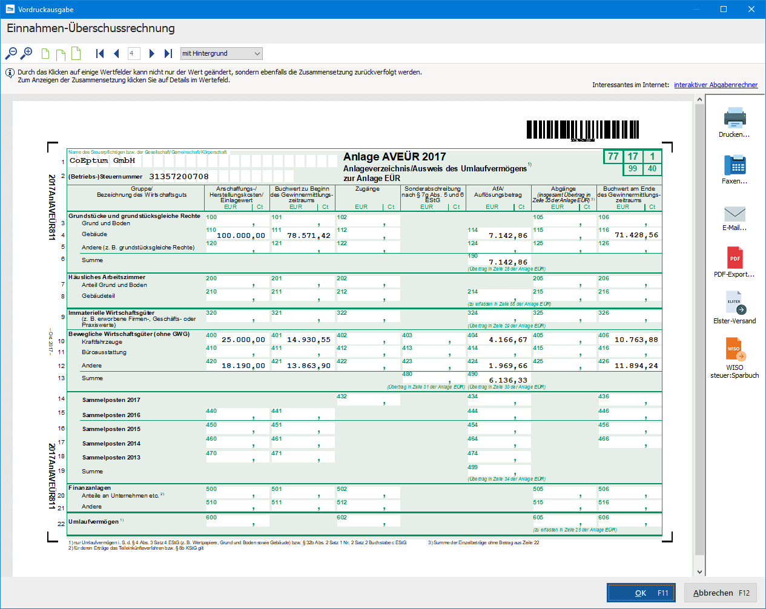
Task: Click the zoom in magnifier icon
Action: (x=26, y=53)
